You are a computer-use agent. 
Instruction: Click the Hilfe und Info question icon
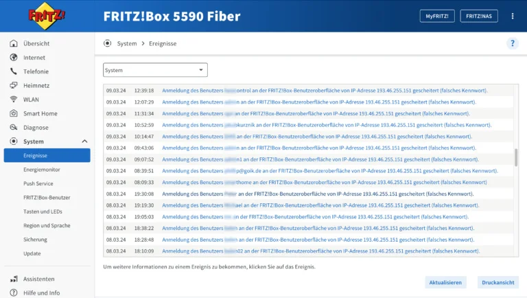[x=14, y=293]
